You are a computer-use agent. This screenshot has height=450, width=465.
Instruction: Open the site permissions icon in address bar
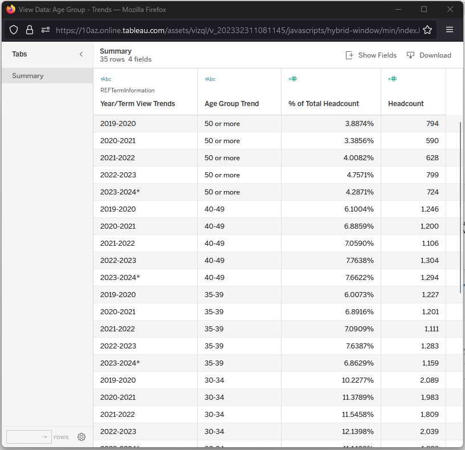click(46, 30)
